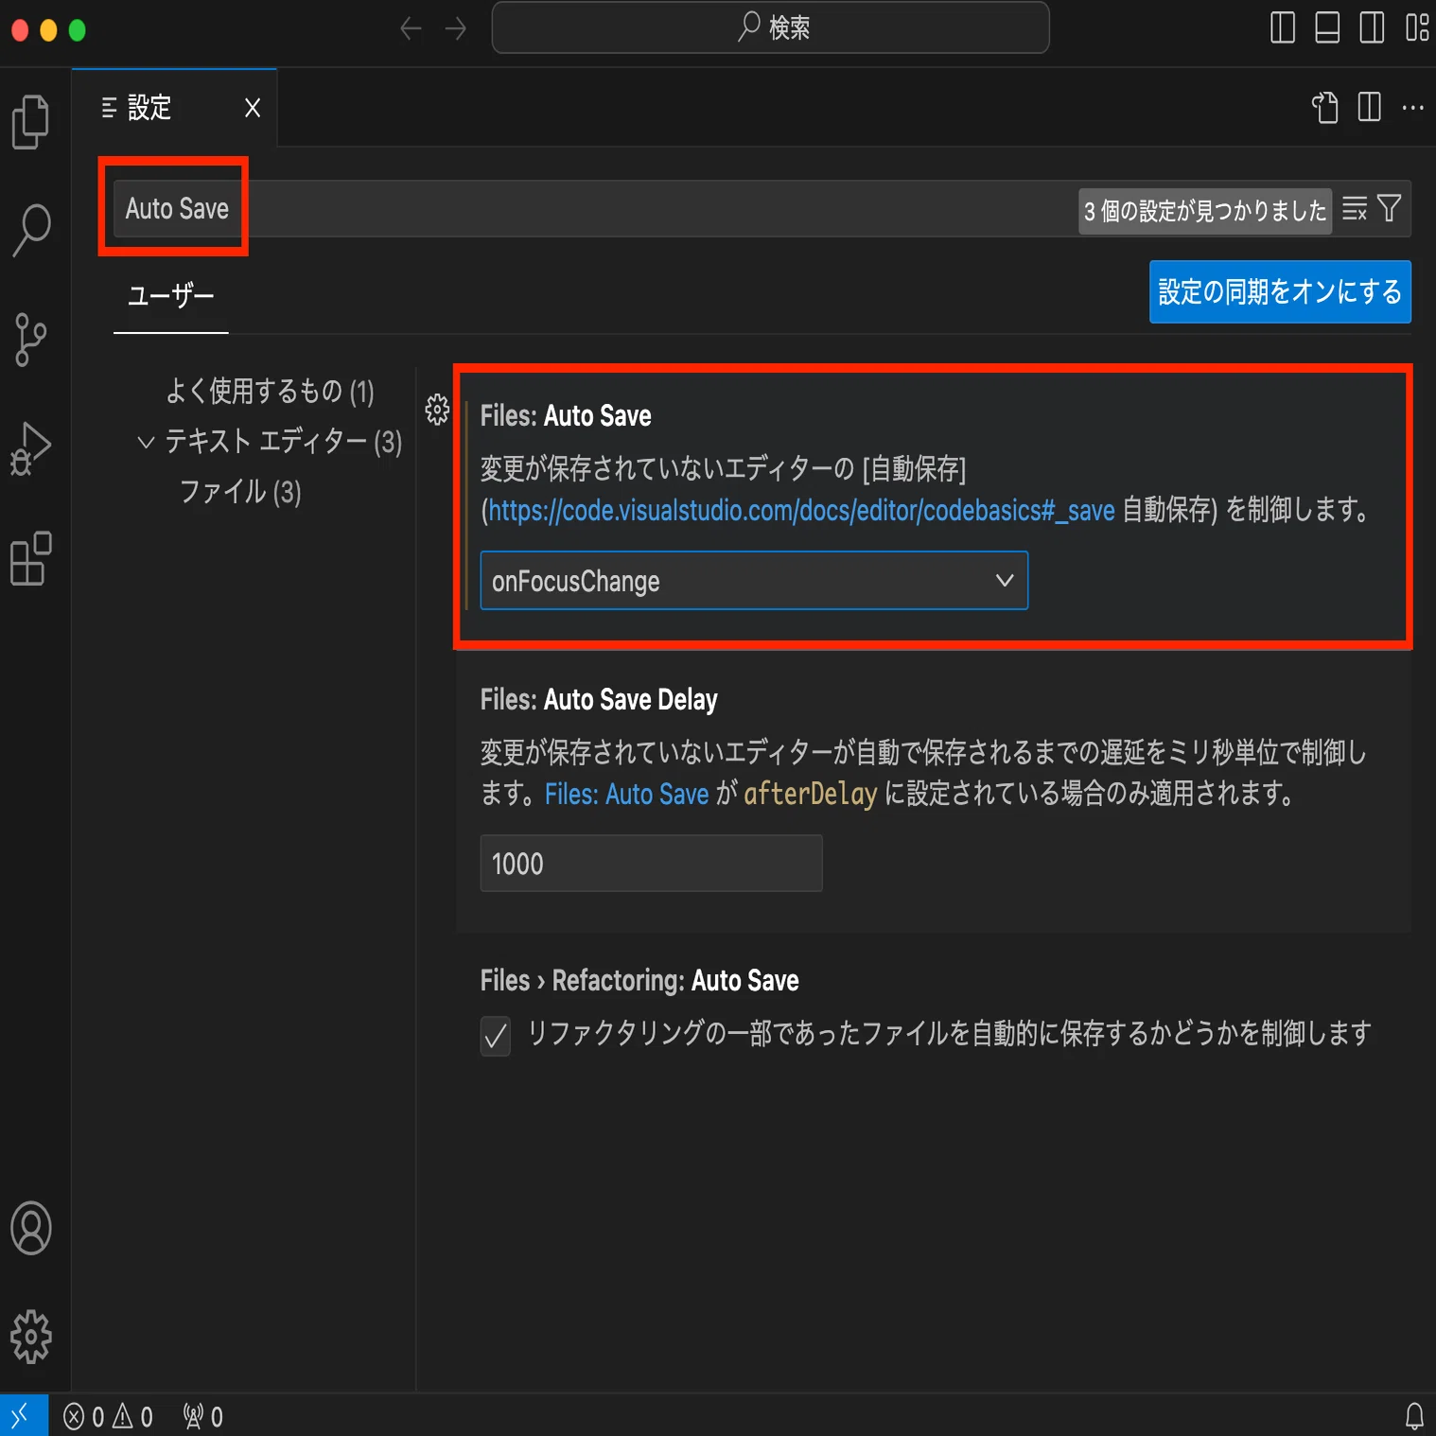The height and width of the screenshot is (1436, 1436).
Task: Clear the settings search input
Action: coord(1355,209)
